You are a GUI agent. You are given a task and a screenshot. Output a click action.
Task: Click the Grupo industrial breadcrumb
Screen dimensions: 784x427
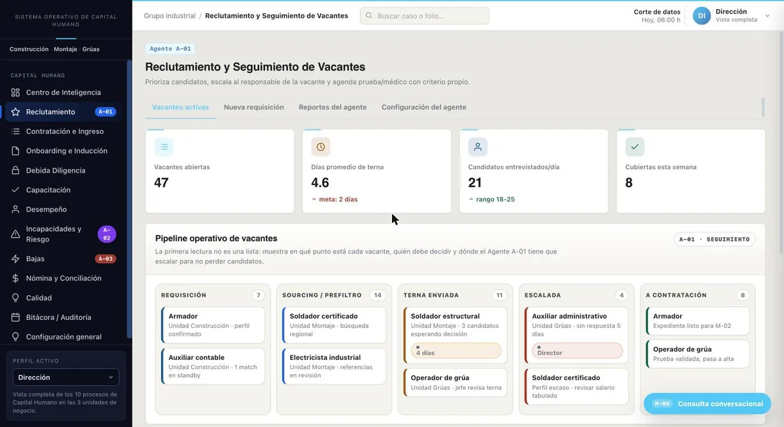[169, 16]
